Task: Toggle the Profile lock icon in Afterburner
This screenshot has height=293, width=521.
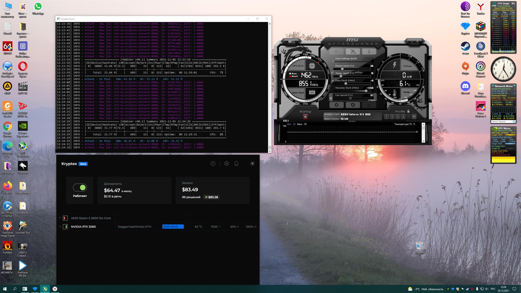Action: pos(408,111)
